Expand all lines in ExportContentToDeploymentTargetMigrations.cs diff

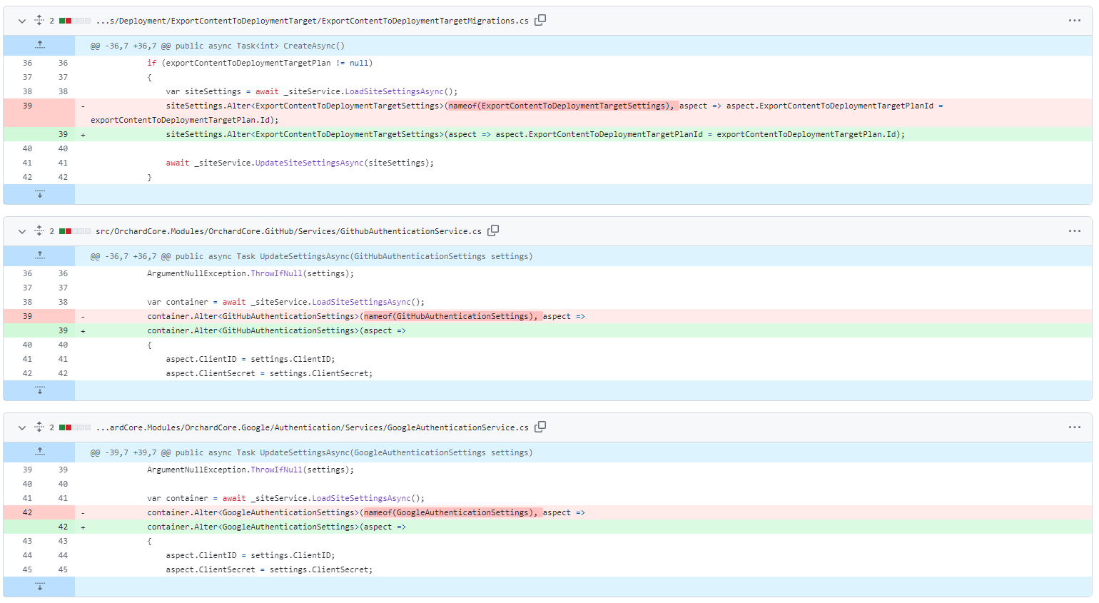pyautogui.click(x=39, y=21)
